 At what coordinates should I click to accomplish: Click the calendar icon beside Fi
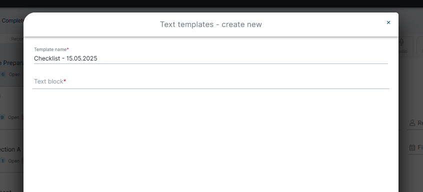412,147
